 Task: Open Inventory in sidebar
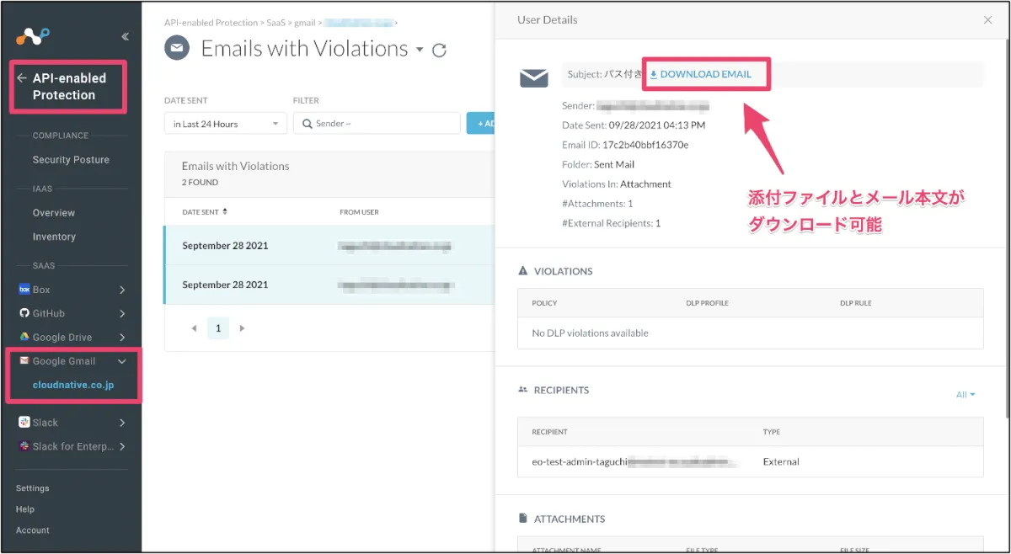click(x=54, y=237)
